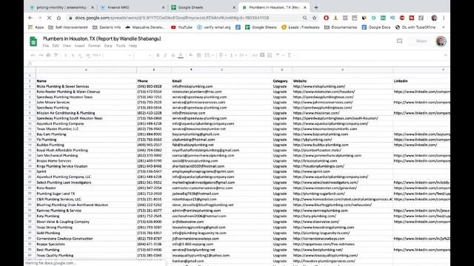Toggle Italic formatting
This screenshot has height=266, width=474.
coord(165,55)
